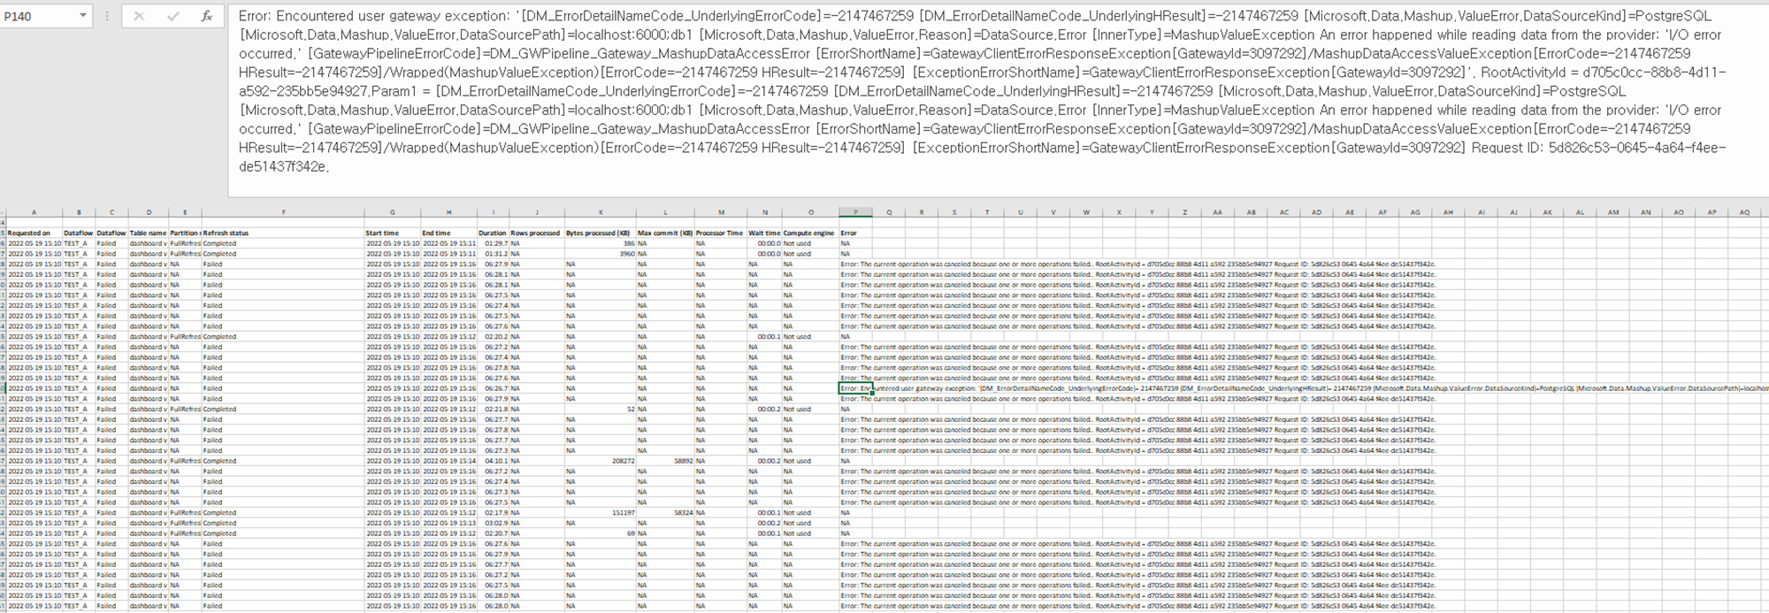Image resolution: width=1769 pixels, height=613 pixels.
Task: Select column P header
Action: 855,212
